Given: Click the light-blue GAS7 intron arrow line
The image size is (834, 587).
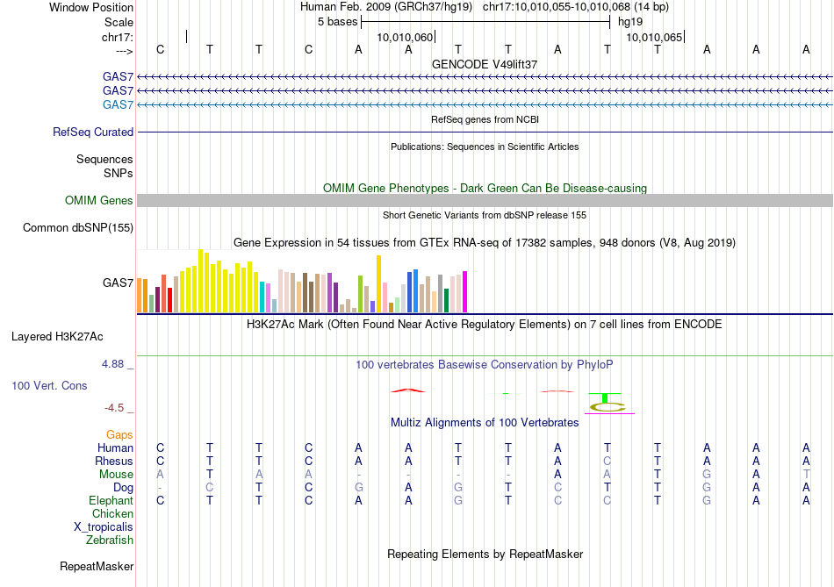Looking at the screenshot, I should [x=485, y=104].
